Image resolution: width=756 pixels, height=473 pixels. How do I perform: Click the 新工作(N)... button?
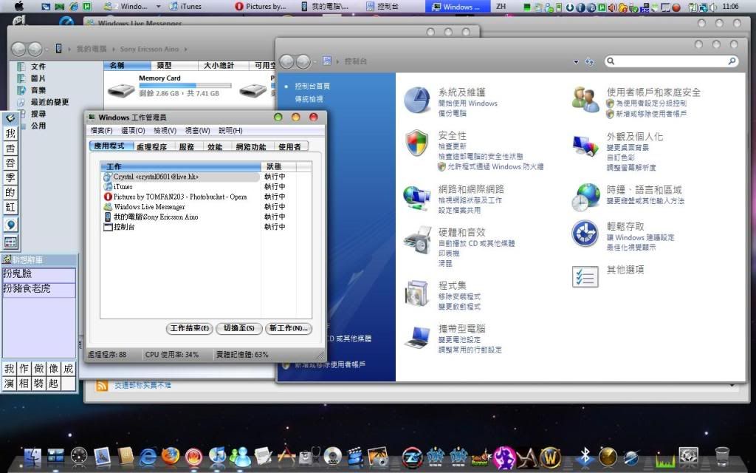289,328
